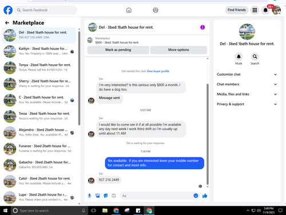Expand Customize chat section
The height and width of the screenshot is (215, 286).
pyautogui.click(x=247, y=75)
